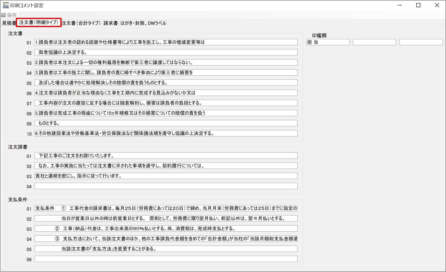Edit 注文書 line 02 両者協議の上決定する field
The image size is (446, 272).
(x=166, y=52)
